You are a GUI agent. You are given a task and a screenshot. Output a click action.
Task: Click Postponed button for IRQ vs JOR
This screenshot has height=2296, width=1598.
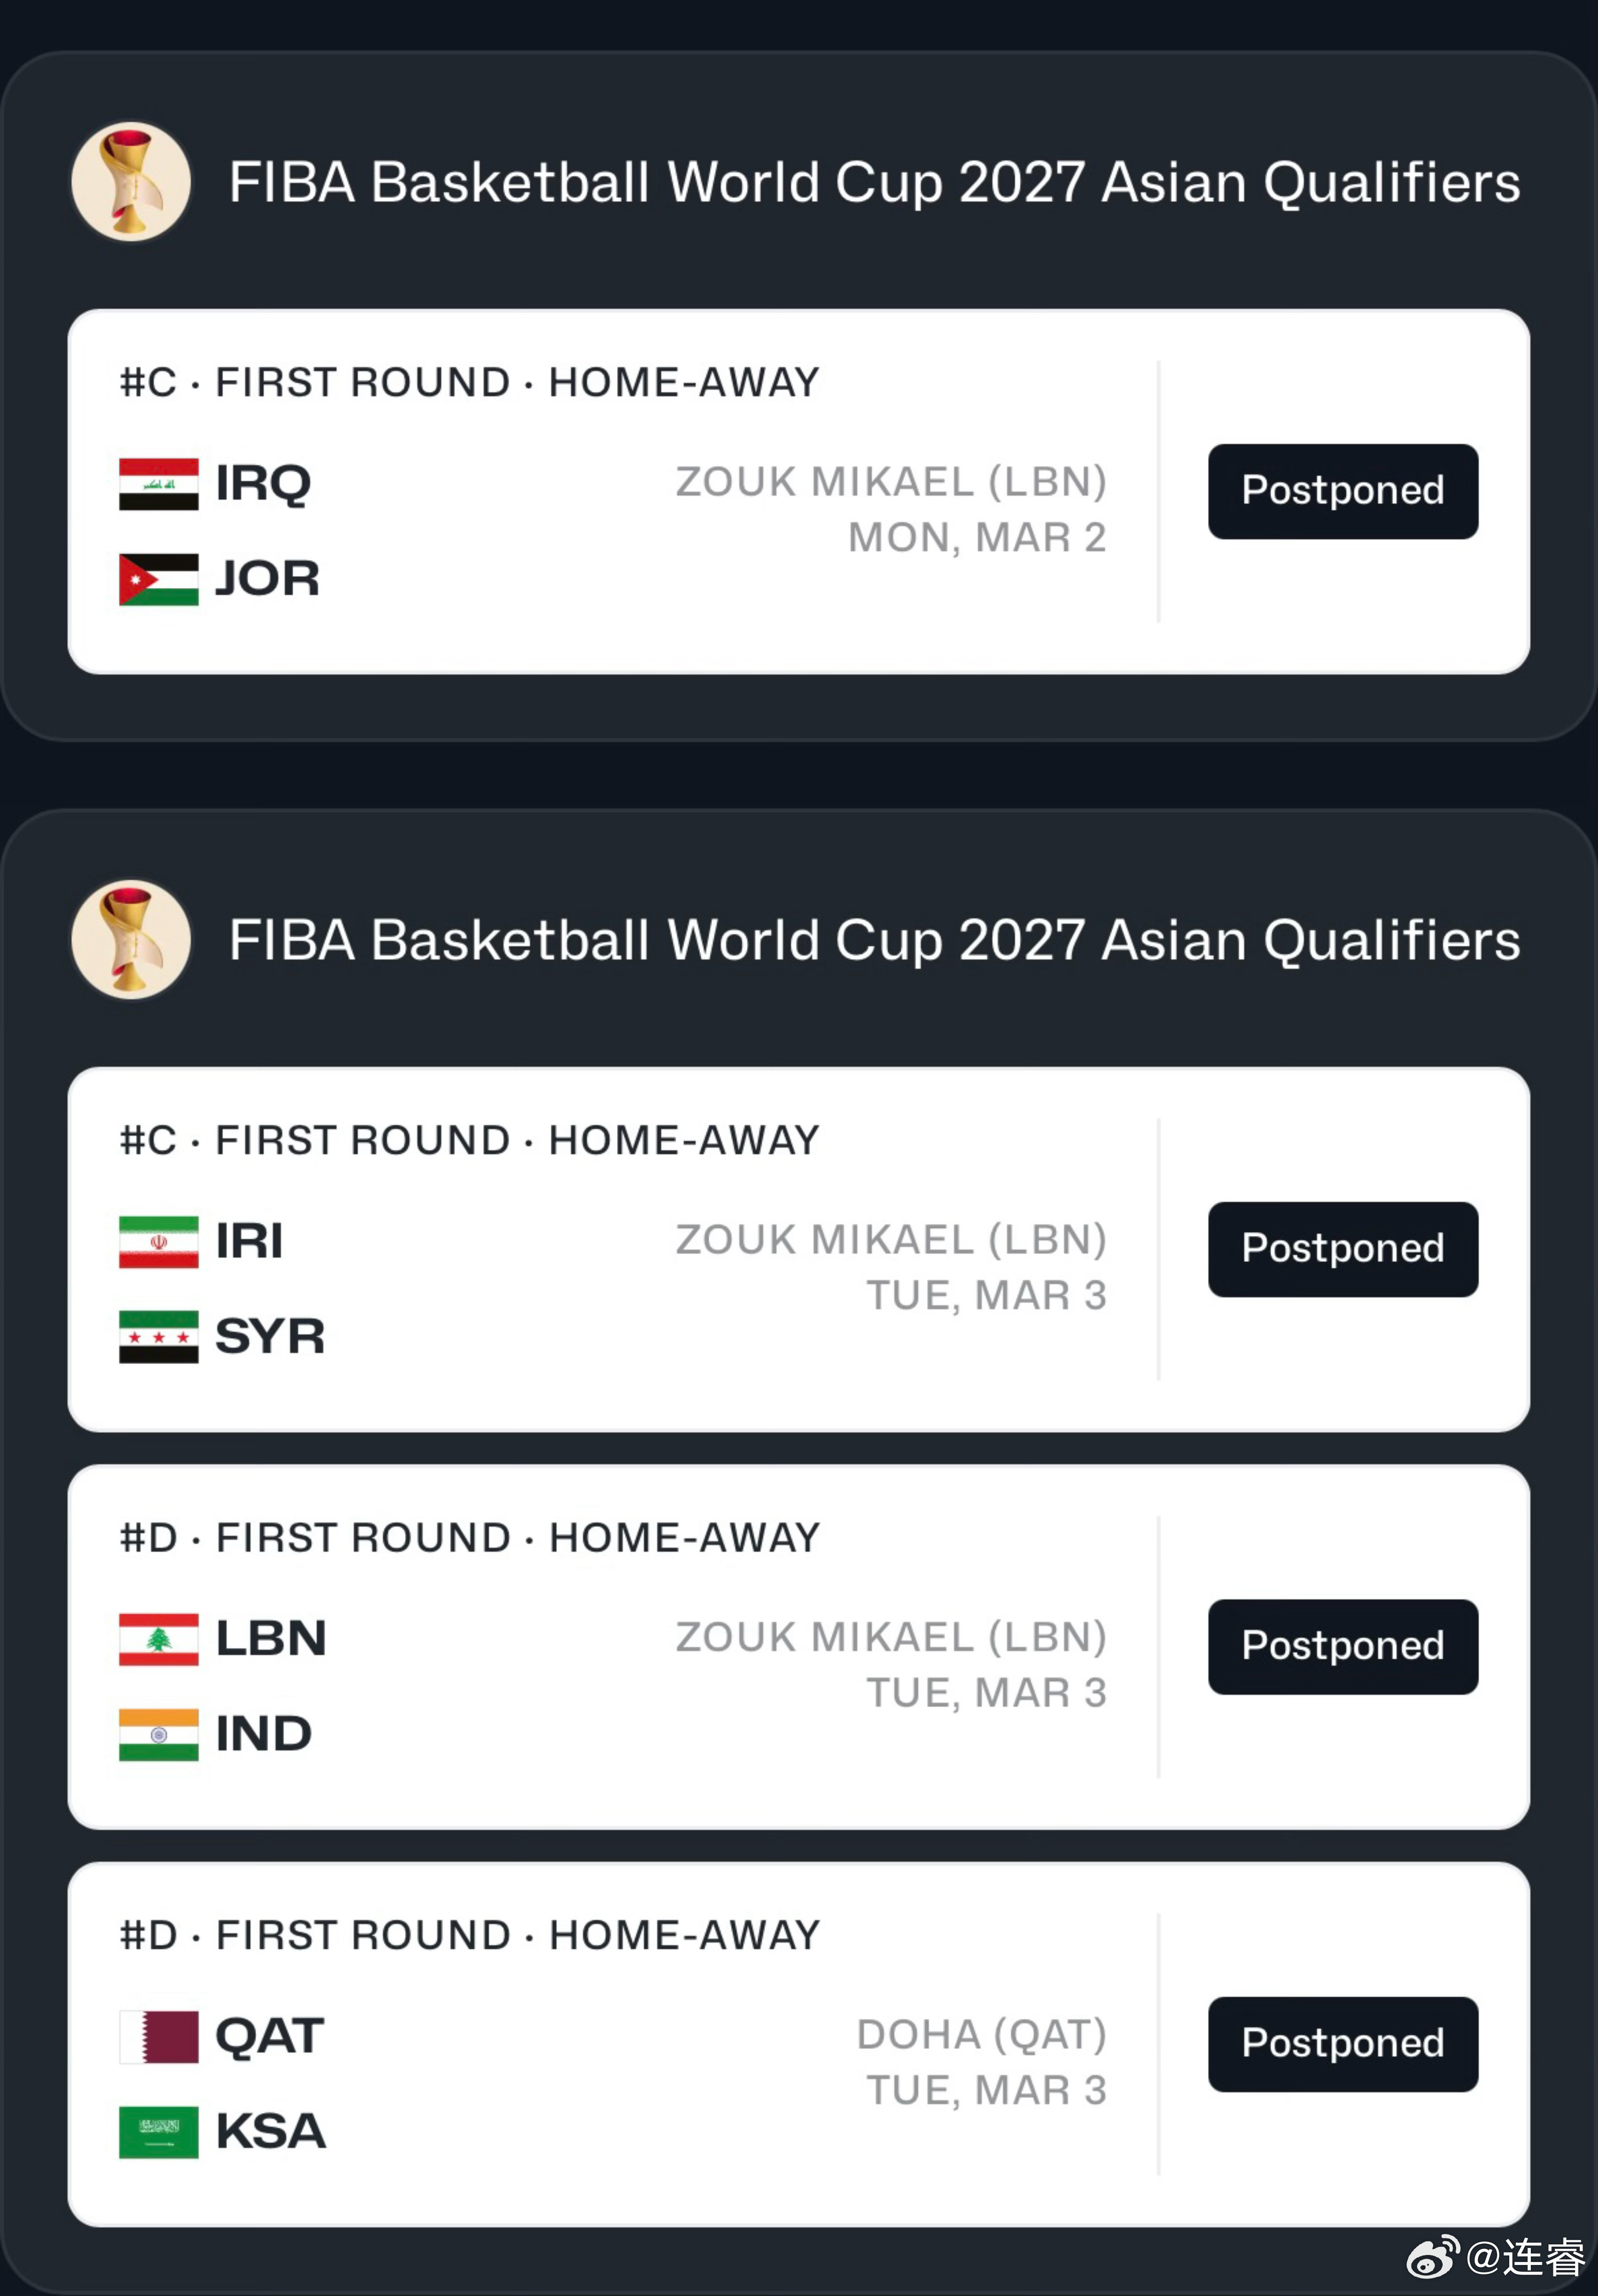(1343, 492)
